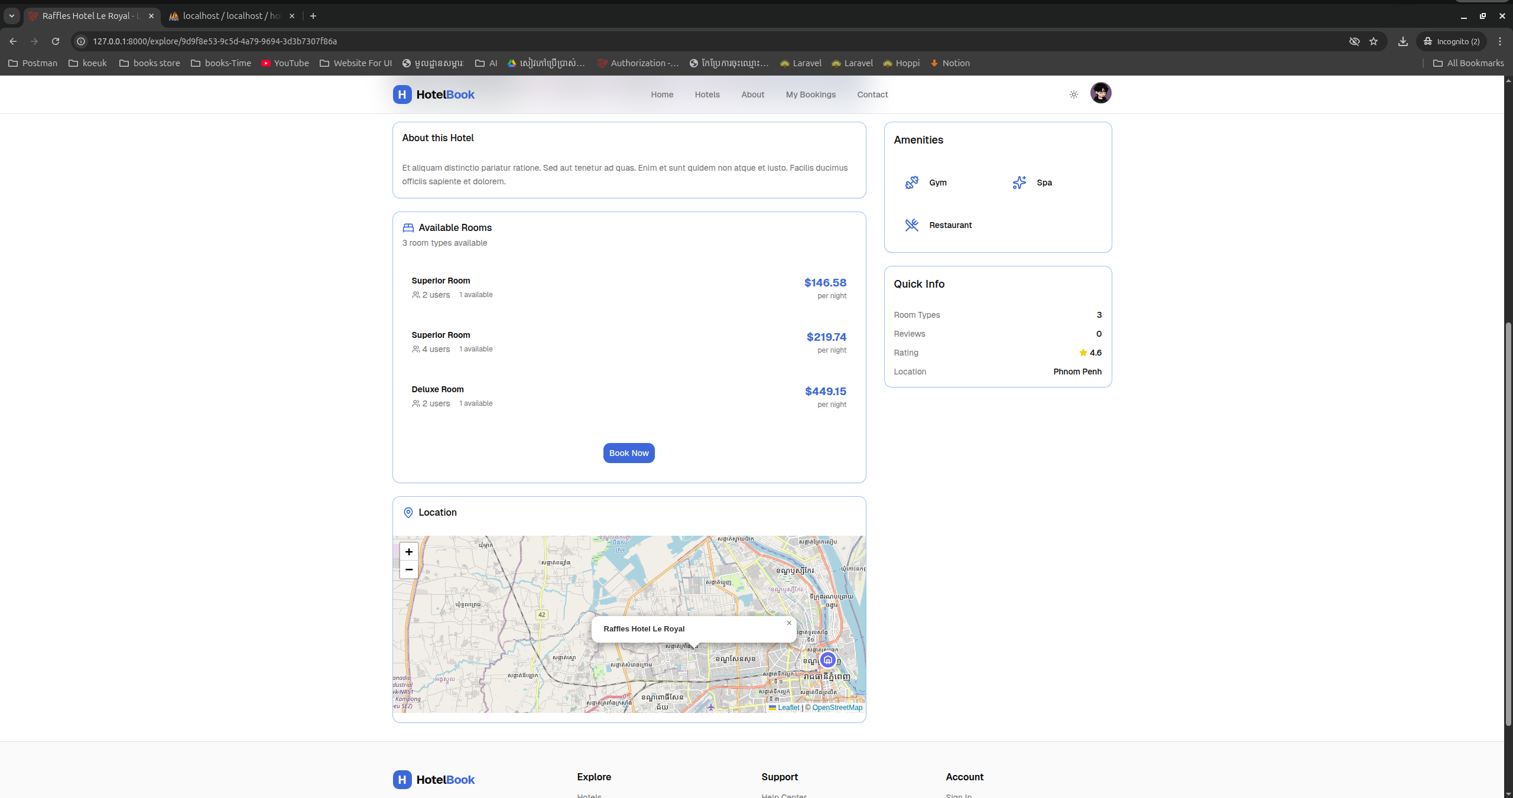The width and height of the screenshot is (1513, 798).
Task: Open the Hoppi bookmark
Action: (x=901, y=63)
